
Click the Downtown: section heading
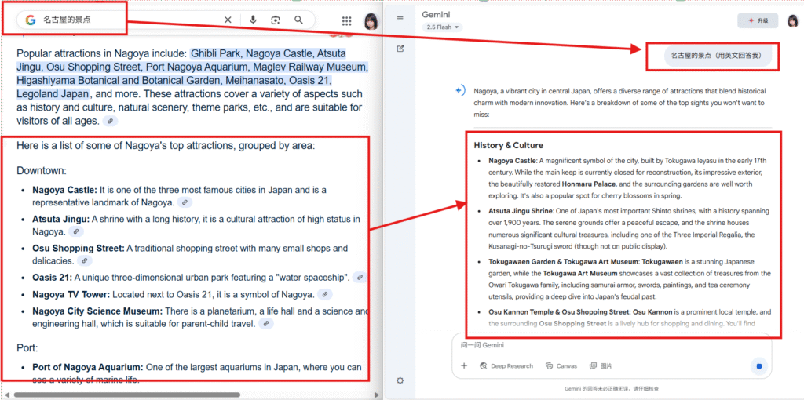pos(42,170)
